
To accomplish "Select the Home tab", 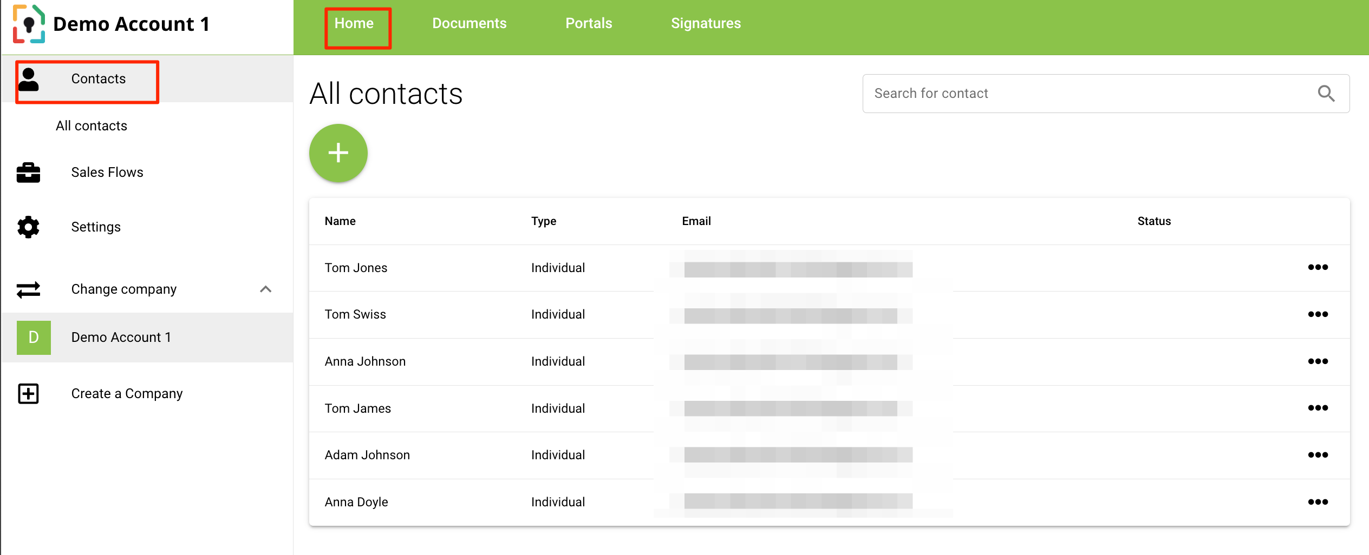I will tap(354, 23).
